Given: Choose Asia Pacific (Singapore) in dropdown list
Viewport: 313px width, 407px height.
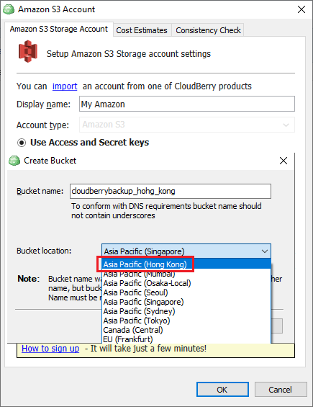Looking at the screenshot, I should point(186,302).
